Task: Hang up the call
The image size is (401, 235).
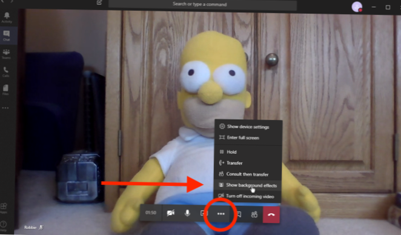Action: tap(271, 214)
